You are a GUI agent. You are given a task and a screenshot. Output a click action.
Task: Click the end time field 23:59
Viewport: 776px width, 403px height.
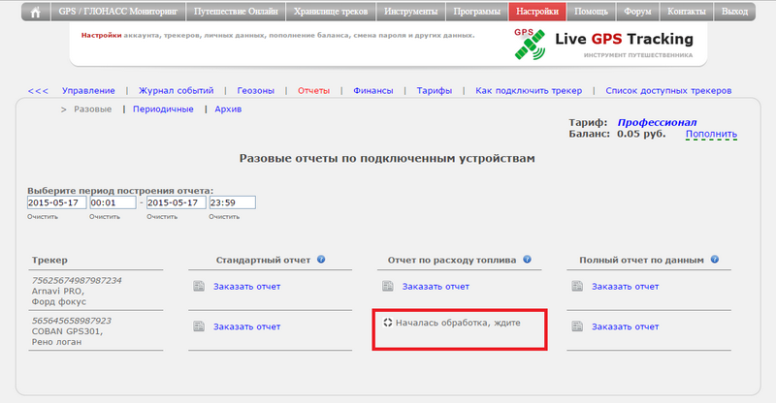231,202
